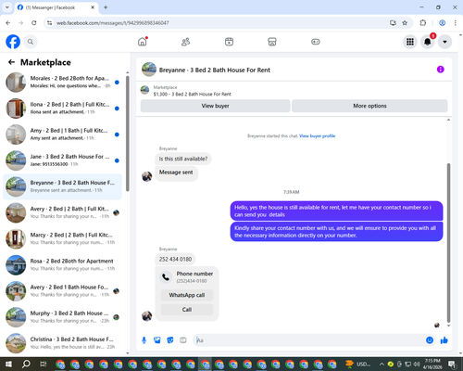Open the tab search dropdown arrow
Viewport: 463px width, 371px height.
(7, 7)
